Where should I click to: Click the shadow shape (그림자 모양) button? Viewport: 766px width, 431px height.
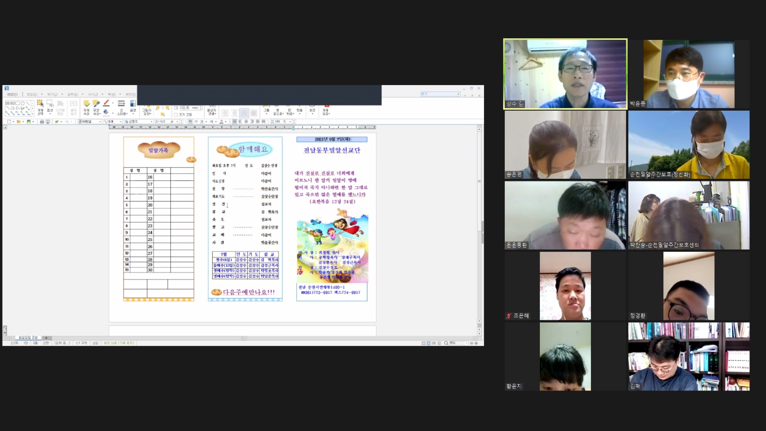[x=146, y=109]
